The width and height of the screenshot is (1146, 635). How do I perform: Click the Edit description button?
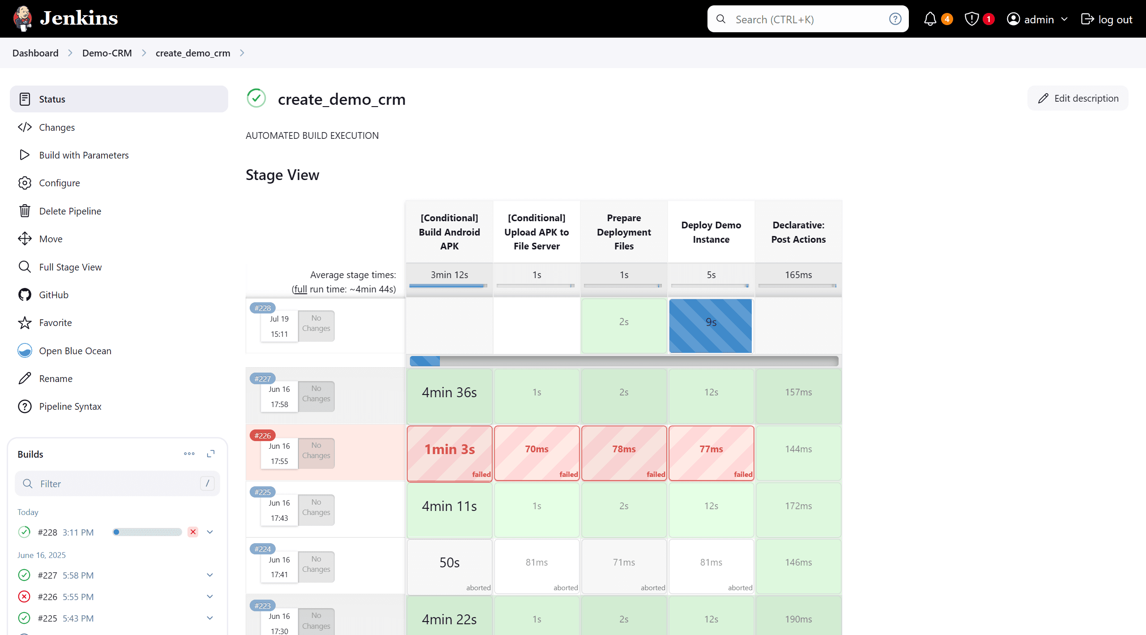1078,98
